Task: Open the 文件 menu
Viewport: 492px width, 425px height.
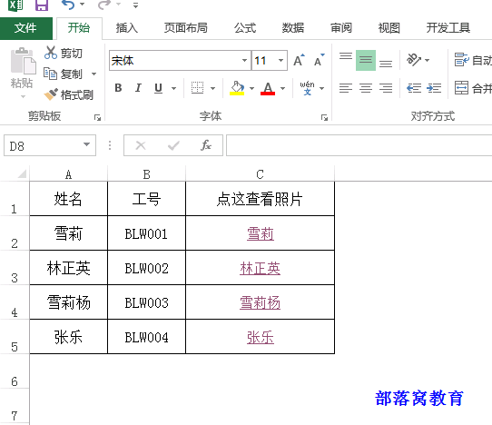Action: click(25, 28)
